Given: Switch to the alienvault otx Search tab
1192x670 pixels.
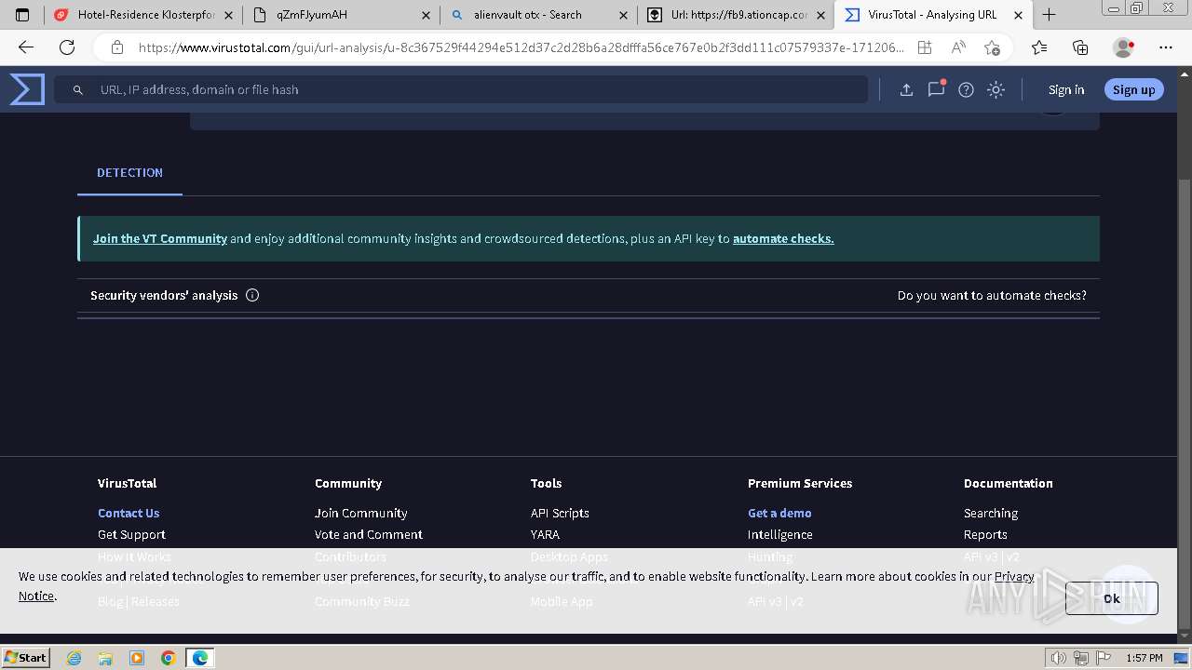Looking at the screenshot, I should [540, 15].
